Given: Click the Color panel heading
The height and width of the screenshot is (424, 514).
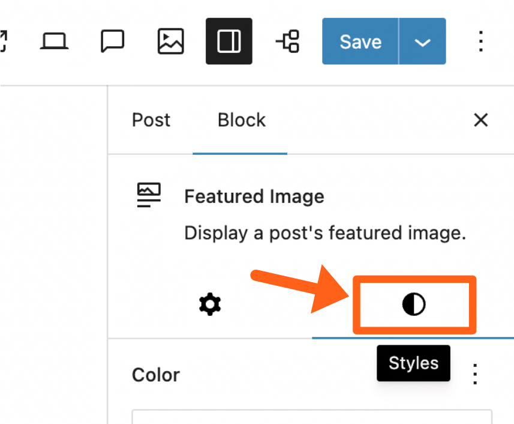Looking at the screenshot, I should click(x=156, y=375).
